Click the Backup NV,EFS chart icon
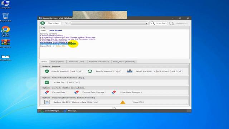This screenshot has width=229, height=129. pyautogui.click(x=47, y=102)
